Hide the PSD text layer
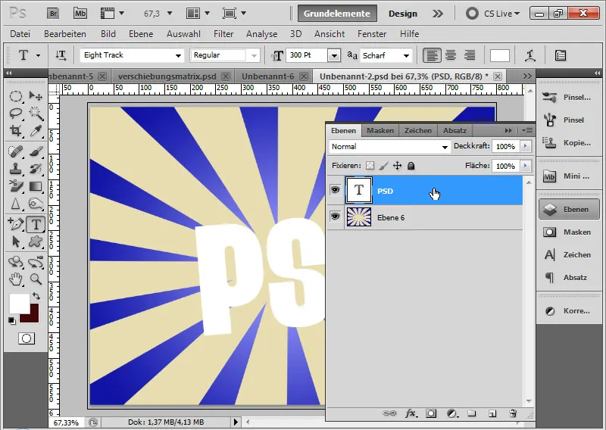The width and height of the screenshot is (606, 430). tap(335, 190)
